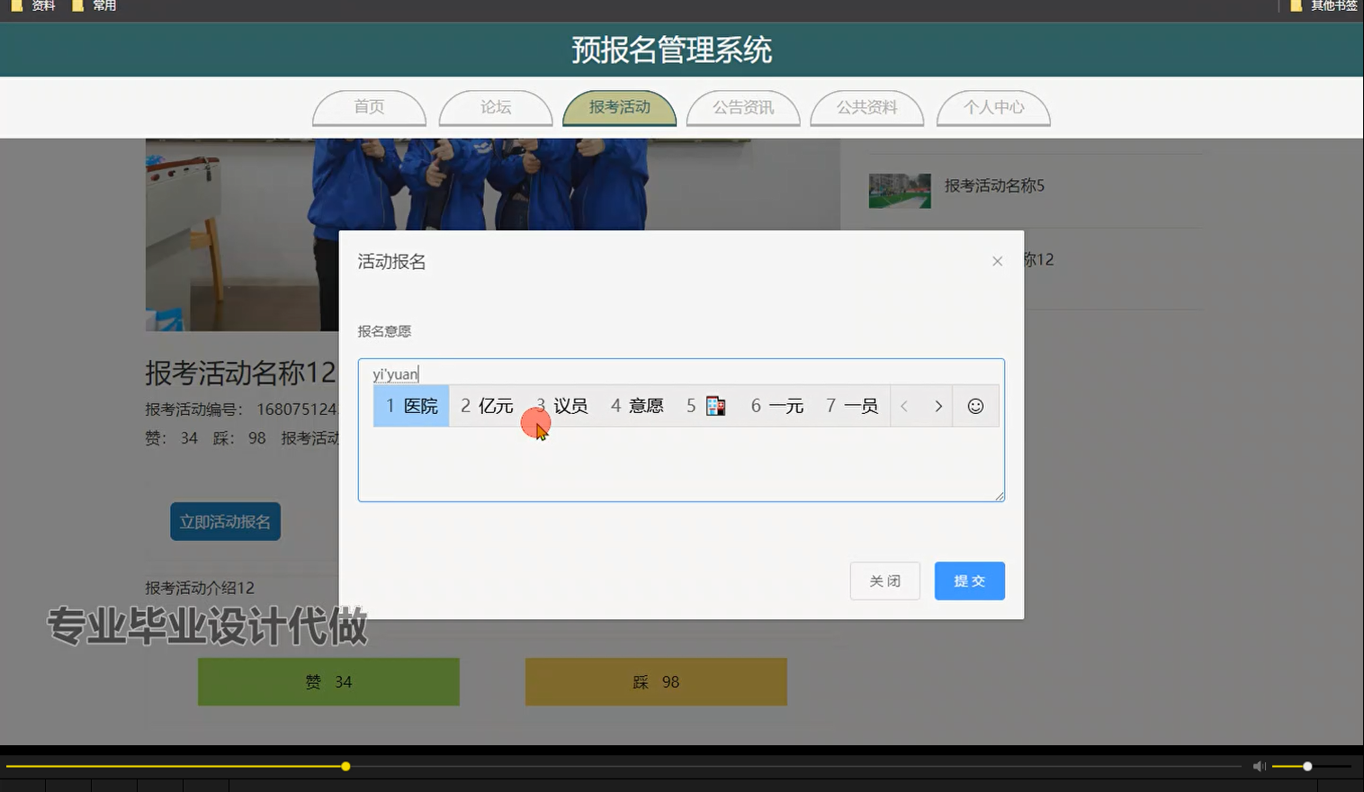The image size is (1364, 792).
Task: Mute the video with the speaker icon
Action: 1259,766
